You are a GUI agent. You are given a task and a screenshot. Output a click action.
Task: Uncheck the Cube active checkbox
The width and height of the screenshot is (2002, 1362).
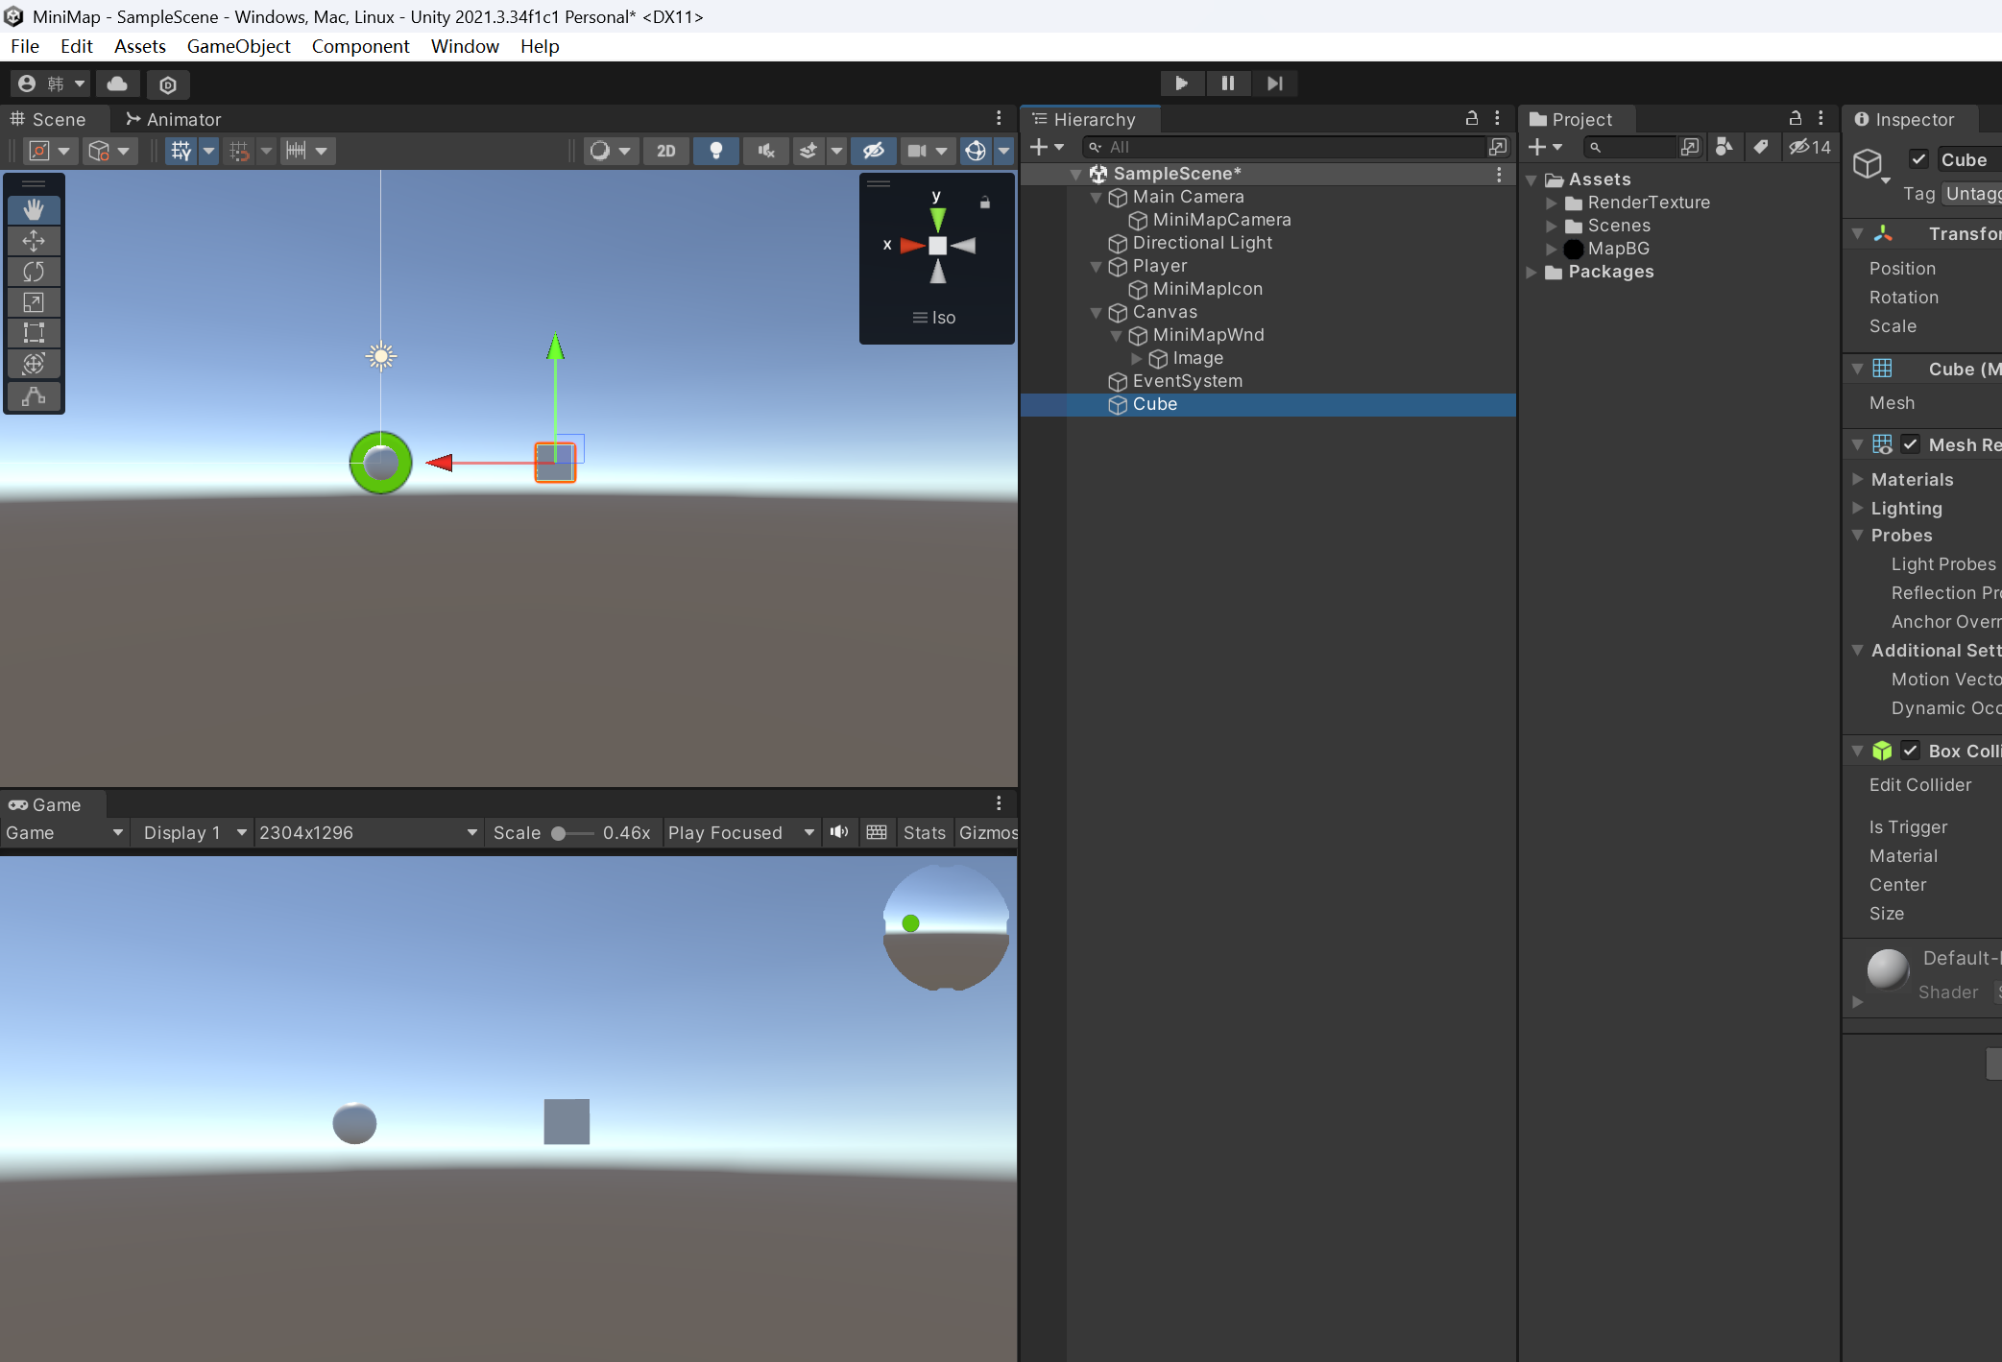pyautogui.click(x=1918, y=159)
